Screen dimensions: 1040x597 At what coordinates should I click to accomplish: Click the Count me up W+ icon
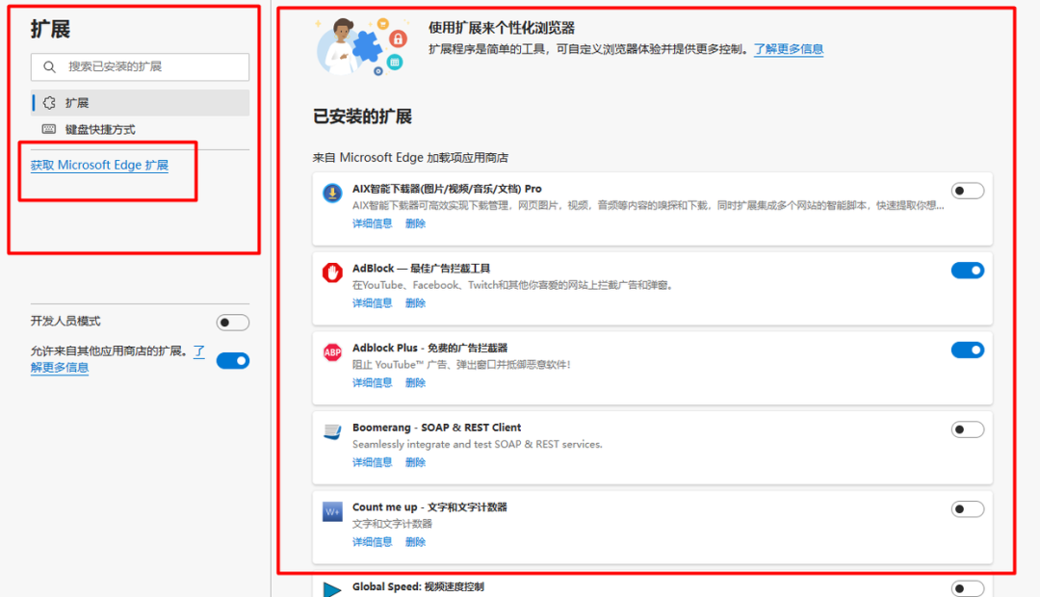point(332,511)
